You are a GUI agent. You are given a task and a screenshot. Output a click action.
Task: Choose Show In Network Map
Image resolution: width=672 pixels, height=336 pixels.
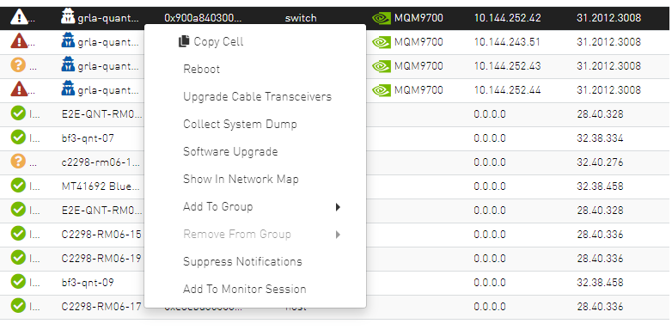[241, 179]
